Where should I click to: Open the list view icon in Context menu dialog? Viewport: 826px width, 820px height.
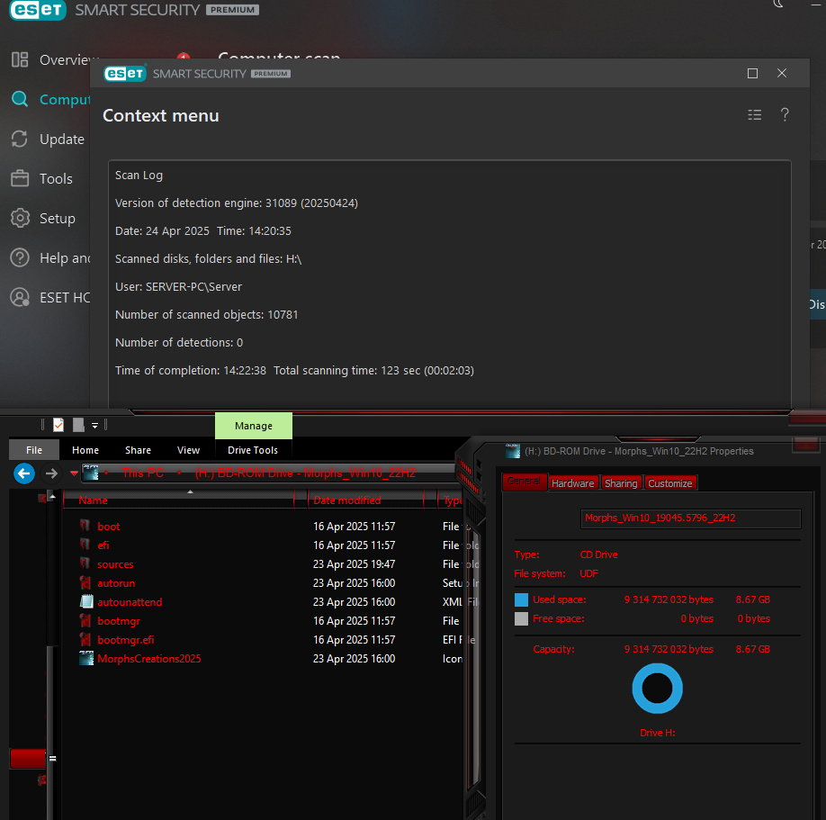point(754,115)
